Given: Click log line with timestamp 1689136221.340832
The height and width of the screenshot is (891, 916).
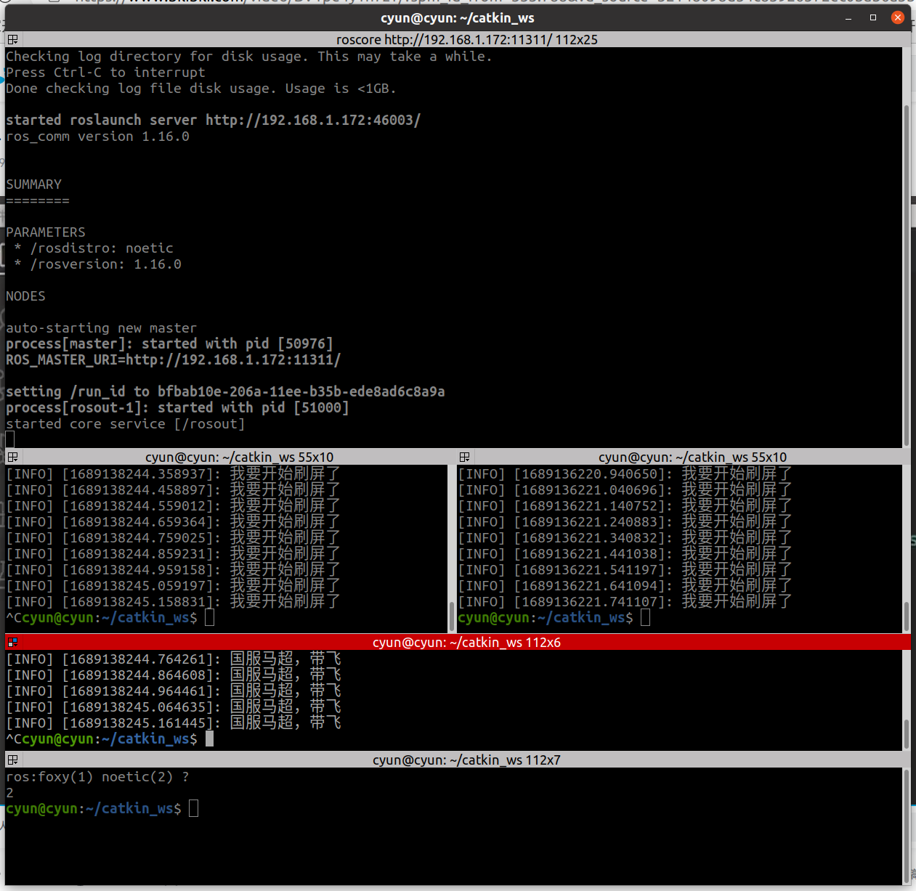Looking at the screenshot, I should tap(625, 537).
